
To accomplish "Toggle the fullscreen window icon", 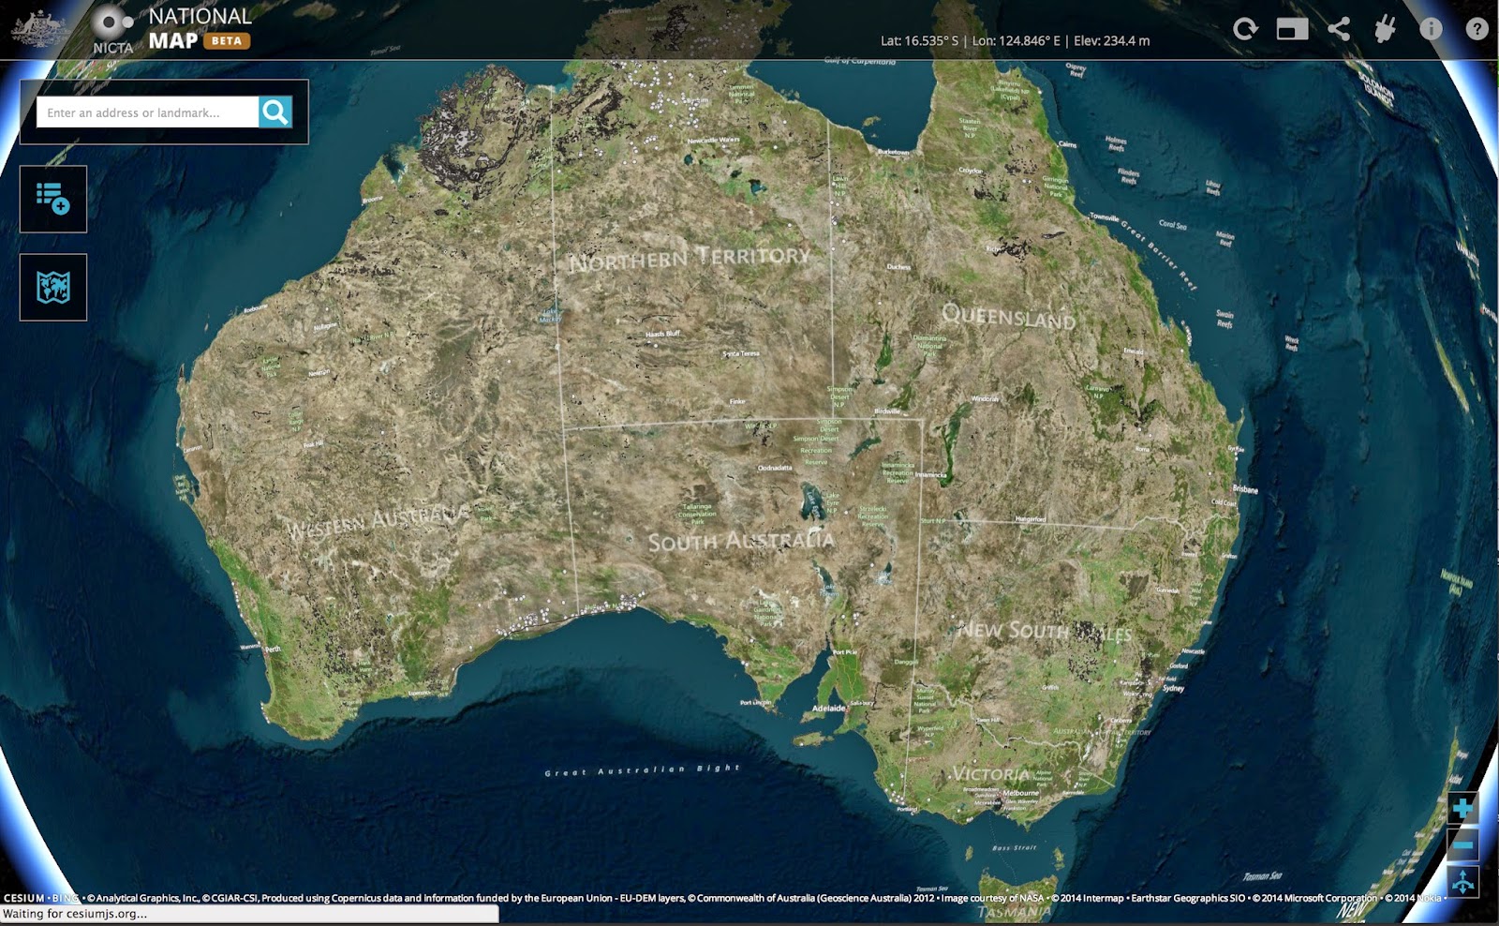I will tap(1292, 29).
